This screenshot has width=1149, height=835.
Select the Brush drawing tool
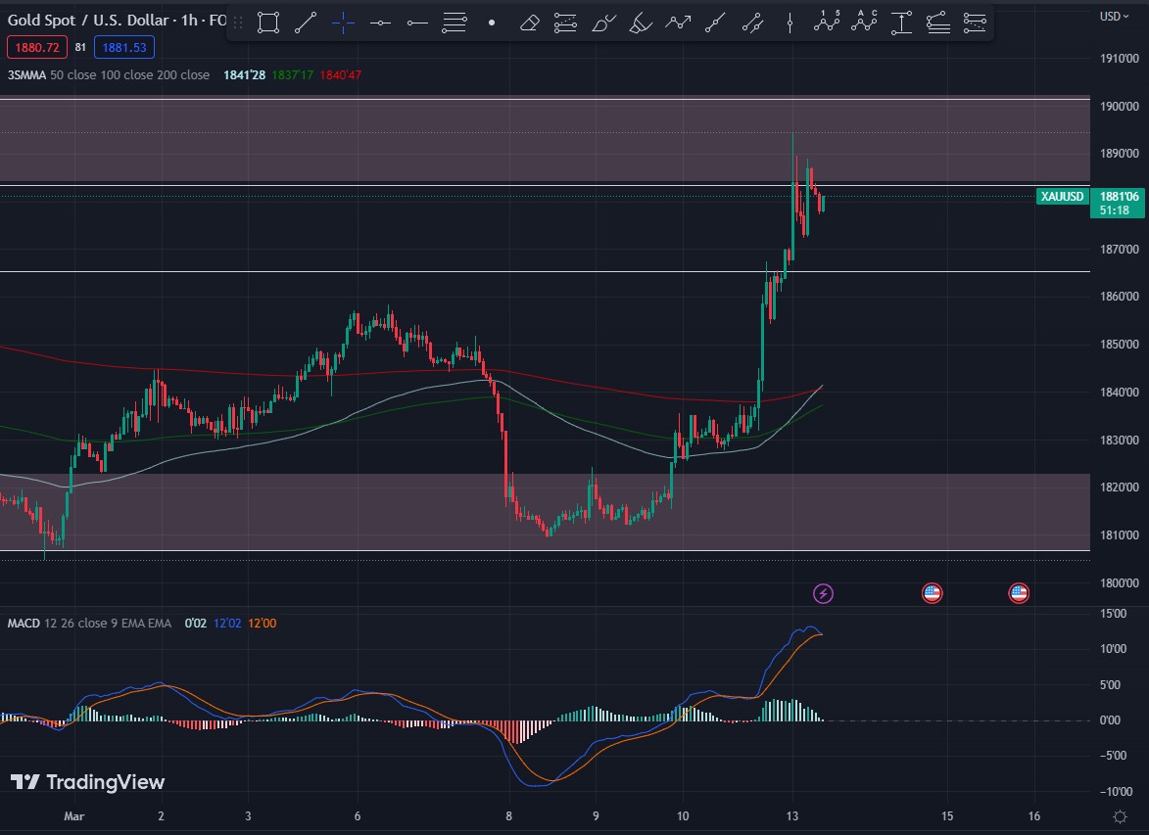(603, 22)
